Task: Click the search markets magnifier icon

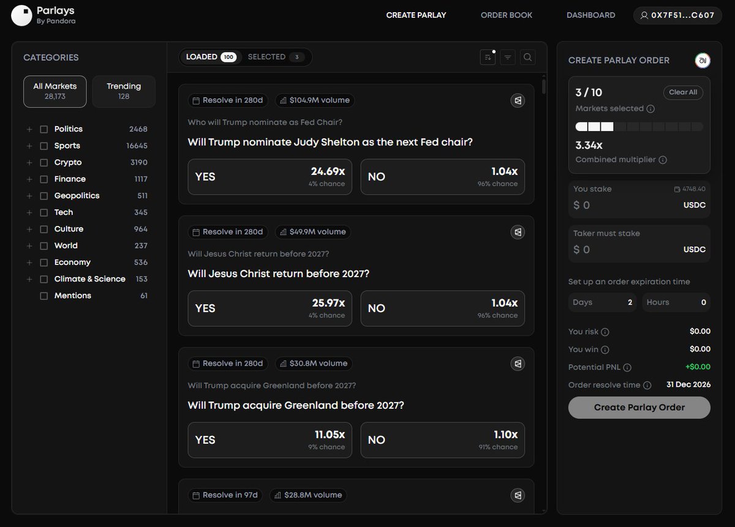Action: coord(527,57)
